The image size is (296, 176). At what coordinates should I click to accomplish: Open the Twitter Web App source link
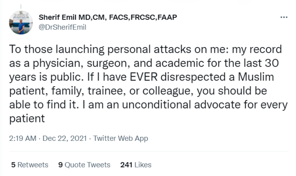(x=120, y=138)
